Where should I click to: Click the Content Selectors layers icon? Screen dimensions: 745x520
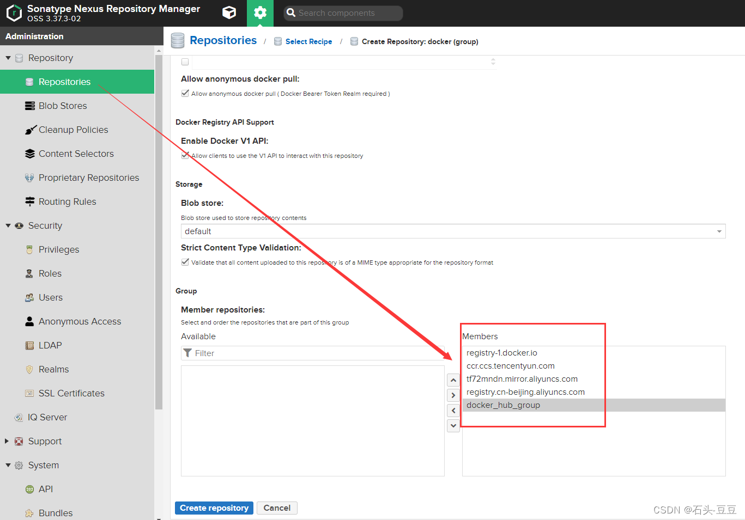[x=30, y=154]
